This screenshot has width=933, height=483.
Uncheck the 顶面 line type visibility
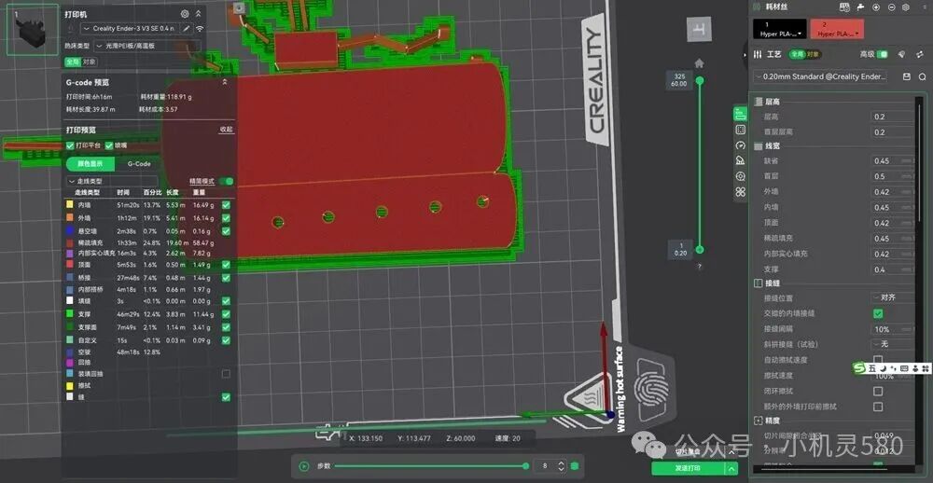click(x=226, y=265)
